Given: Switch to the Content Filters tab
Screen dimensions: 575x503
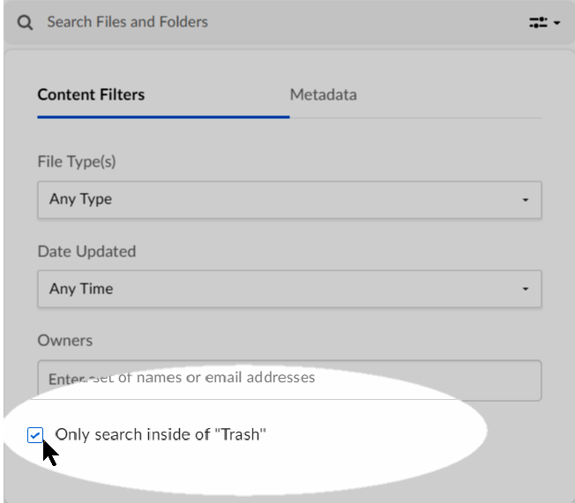Looking at the screenshot, I should (x=91, y=95).
